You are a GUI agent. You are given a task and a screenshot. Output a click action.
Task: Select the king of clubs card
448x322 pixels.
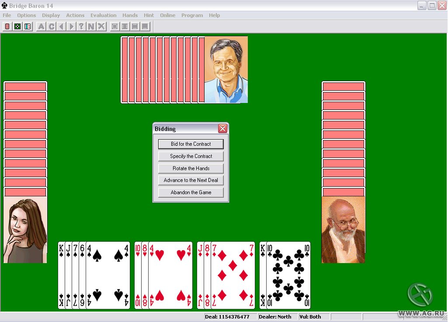click(x=263, y=275)
